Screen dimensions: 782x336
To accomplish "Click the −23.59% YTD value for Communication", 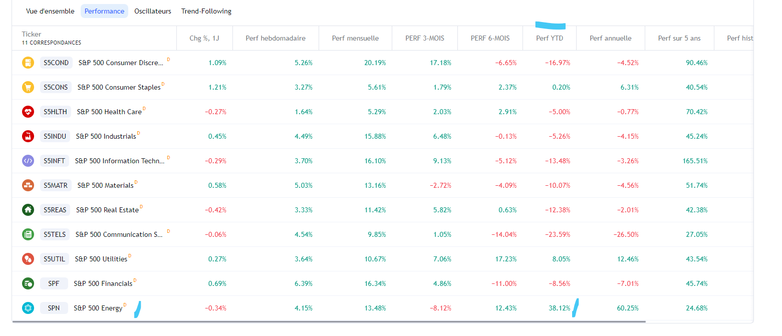I will [x=558, y=234].
